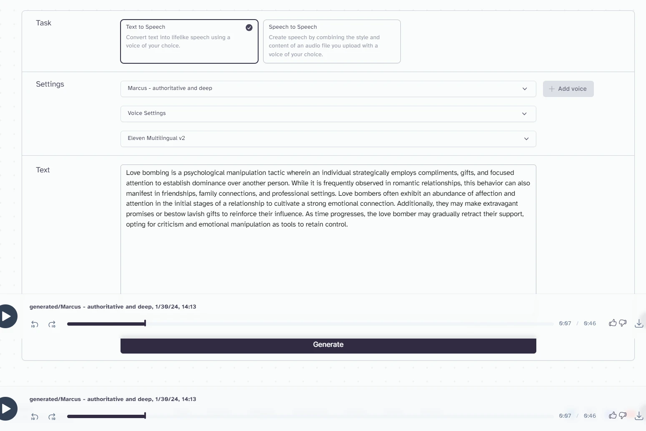This screenshot has height=431, width=646.
Task: Expand the Voice Settings section
Action: click(328, 114)
